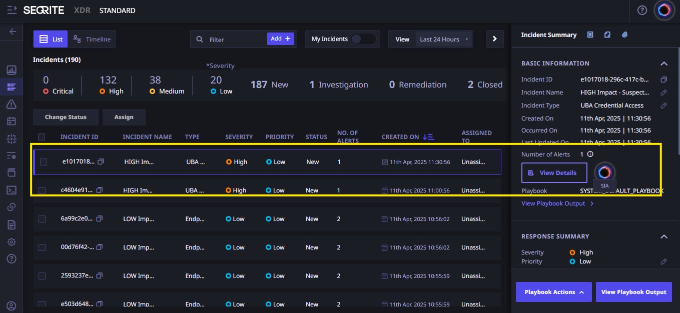The height and width of the screenshot is (313, 680).
Task: Open the Last 24 Hours view dropdown
Action: tap(443, 39)
